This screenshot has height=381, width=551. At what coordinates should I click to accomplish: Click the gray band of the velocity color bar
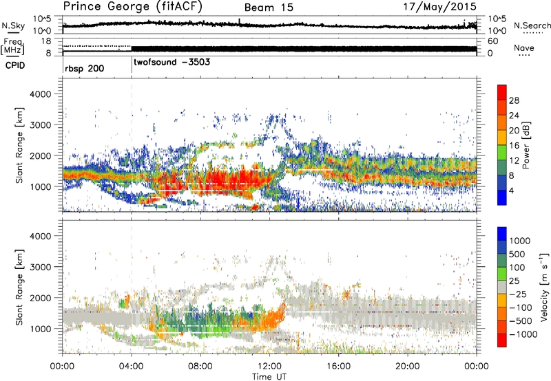pos(502,287)
